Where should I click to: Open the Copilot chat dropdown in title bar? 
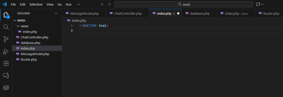tap(260, 4)
